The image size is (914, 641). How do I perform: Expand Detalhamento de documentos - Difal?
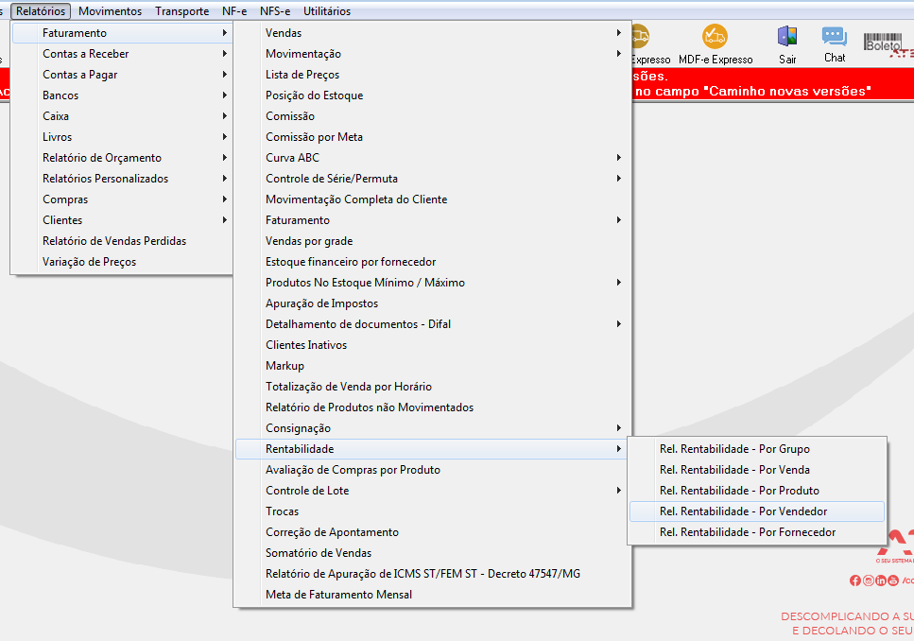[x=432, y=324]
